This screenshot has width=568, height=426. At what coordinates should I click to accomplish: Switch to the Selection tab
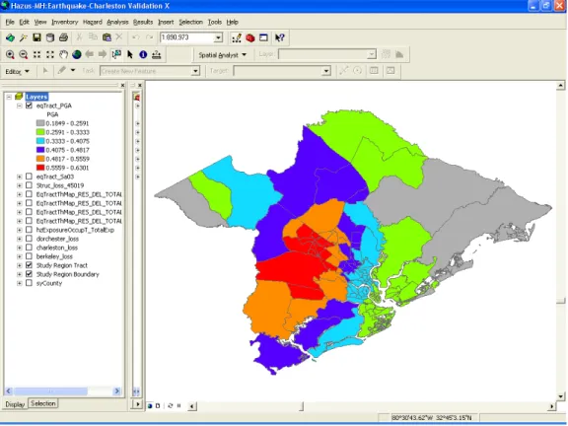point(42,403)
